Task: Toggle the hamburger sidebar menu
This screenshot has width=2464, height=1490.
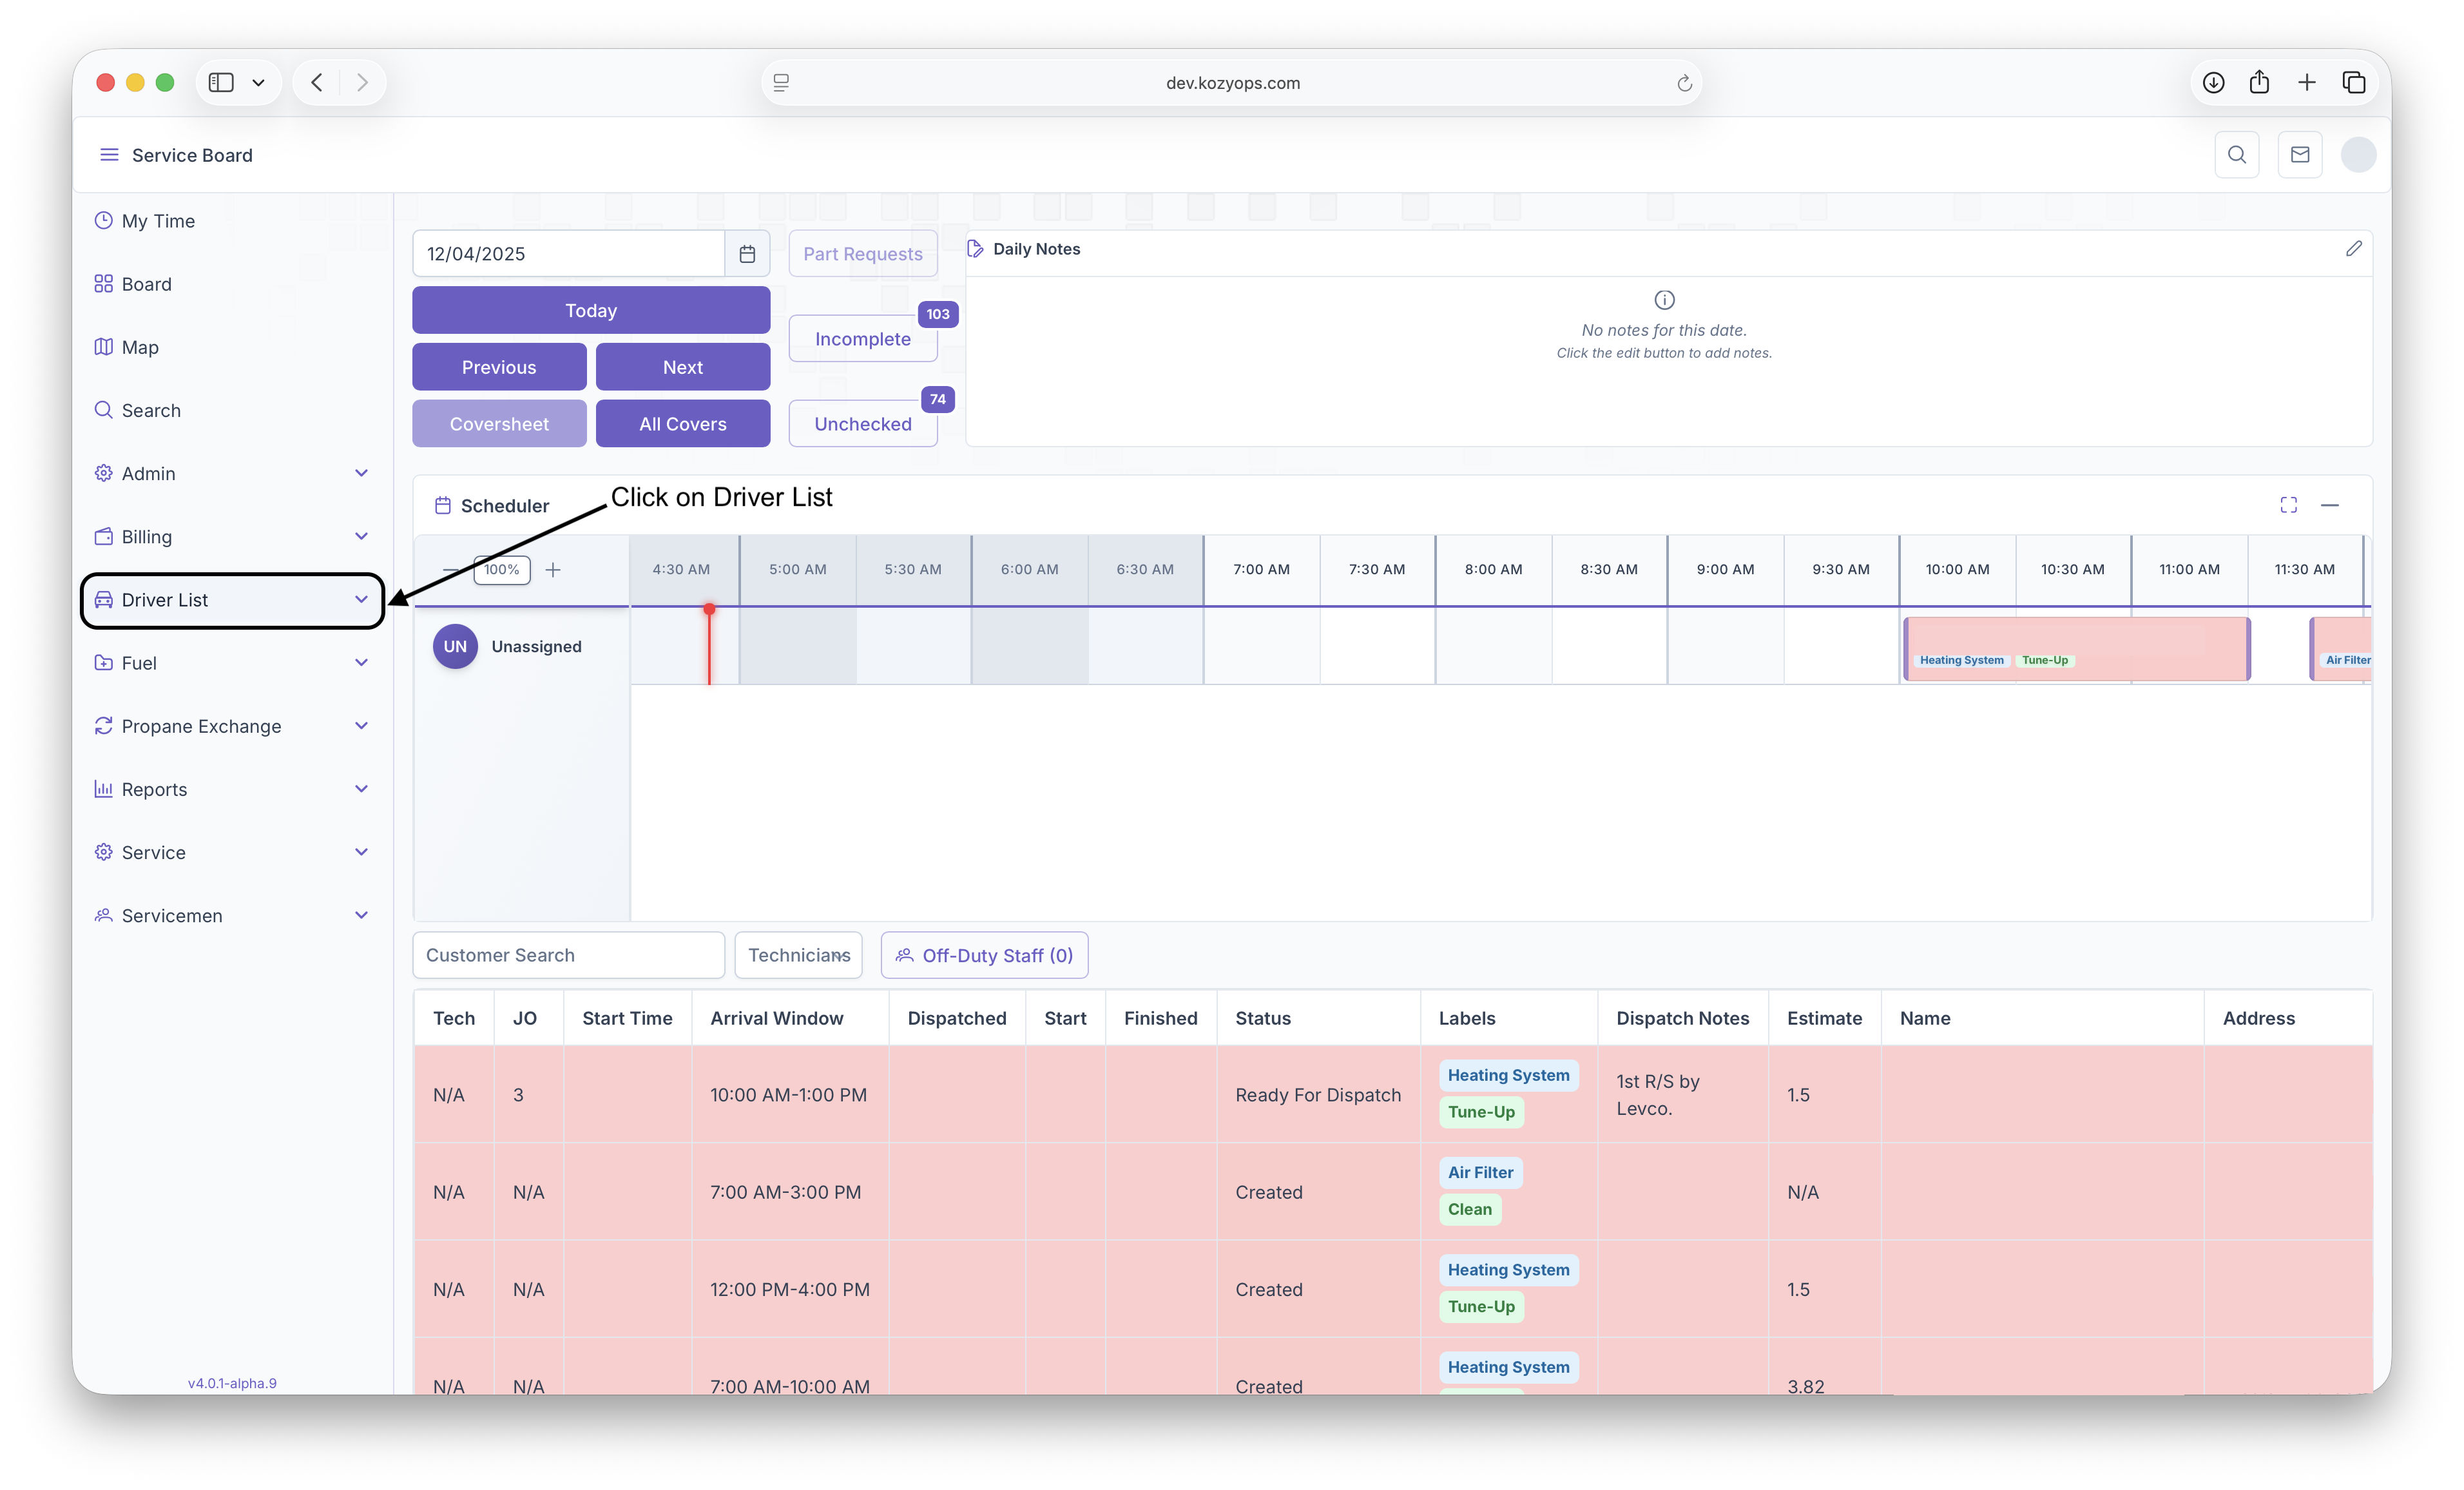Action: click(109, 155)
